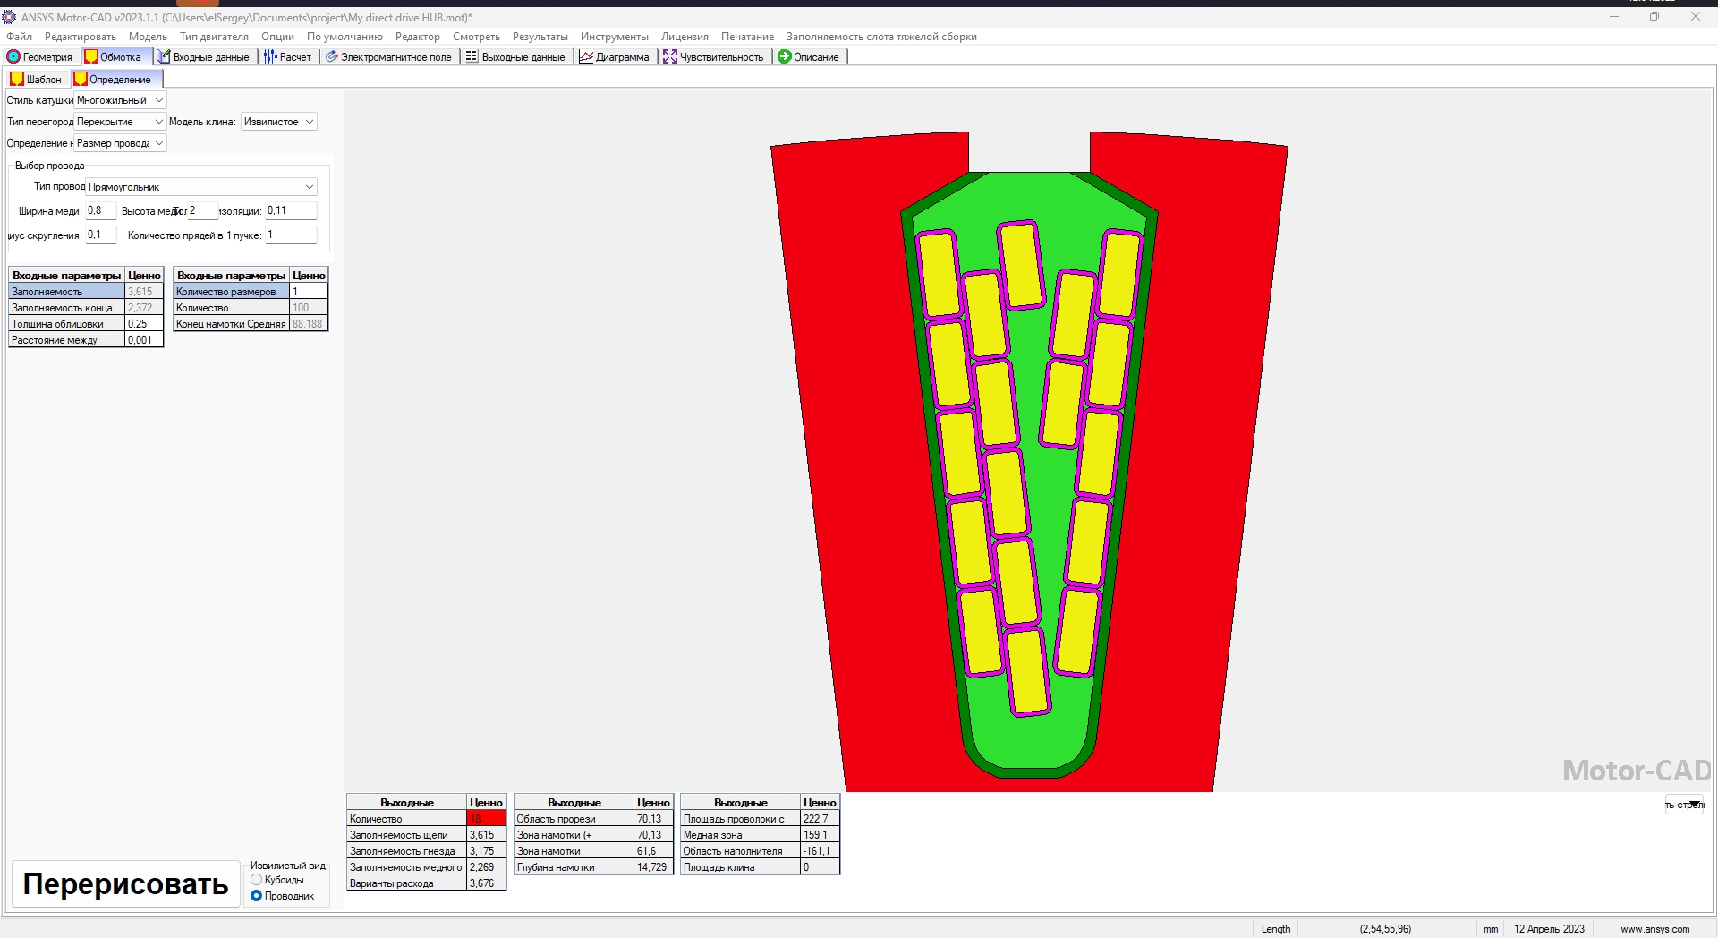Click the Толщина облицовки value cell
This screenshot has width=1718, height=938.
pos(143,324)
